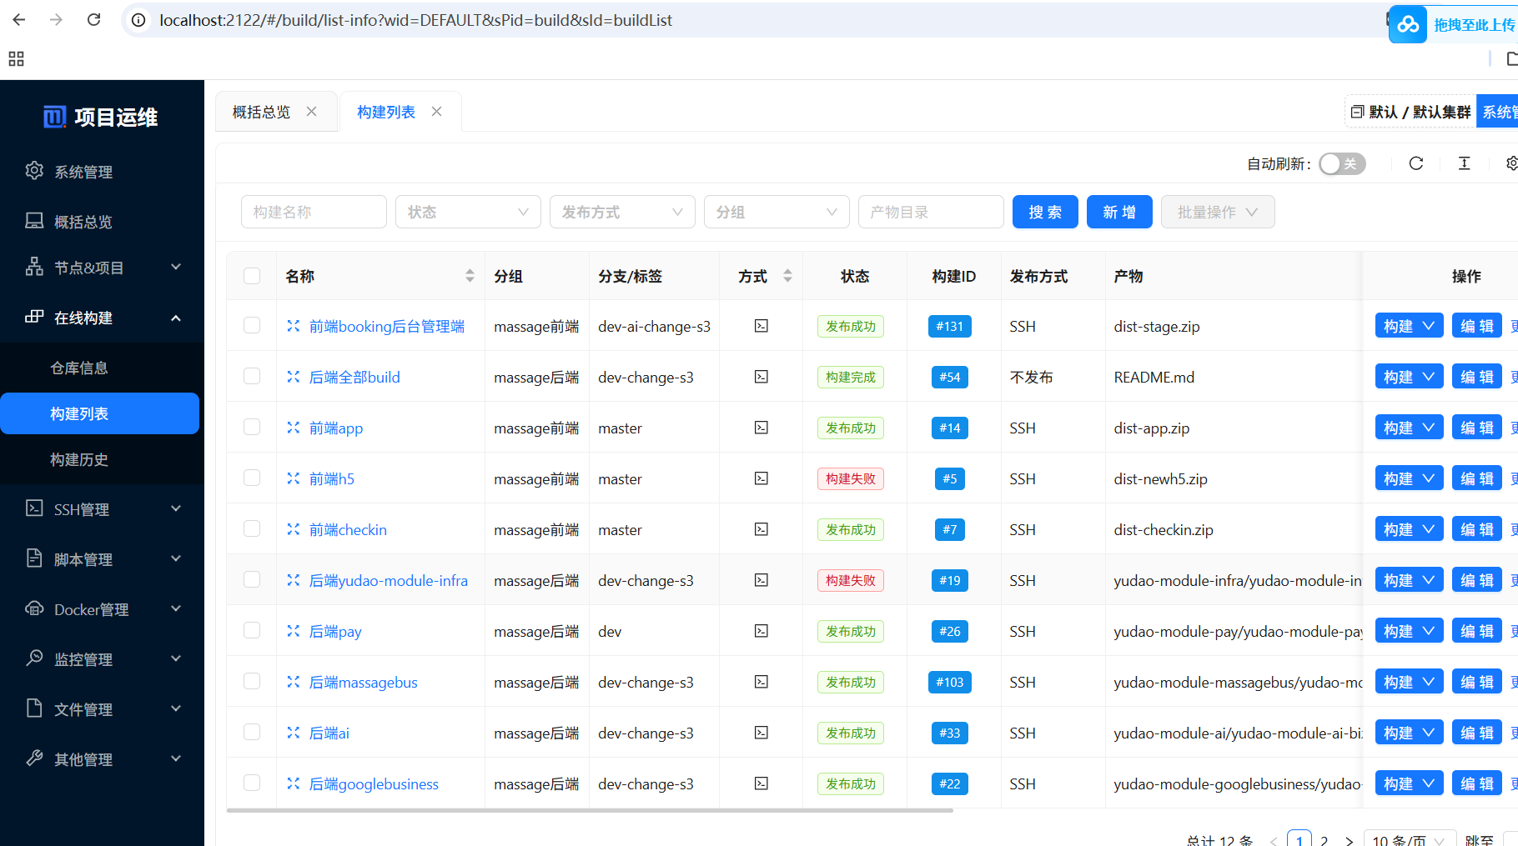This screenshot has width=1518, height=846.
Task: Reload the page with browser refresh icon
Action: tap(94, 20)
